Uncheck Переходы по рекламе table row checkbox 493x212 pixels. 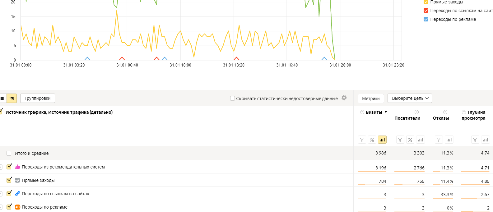[9, 207]
